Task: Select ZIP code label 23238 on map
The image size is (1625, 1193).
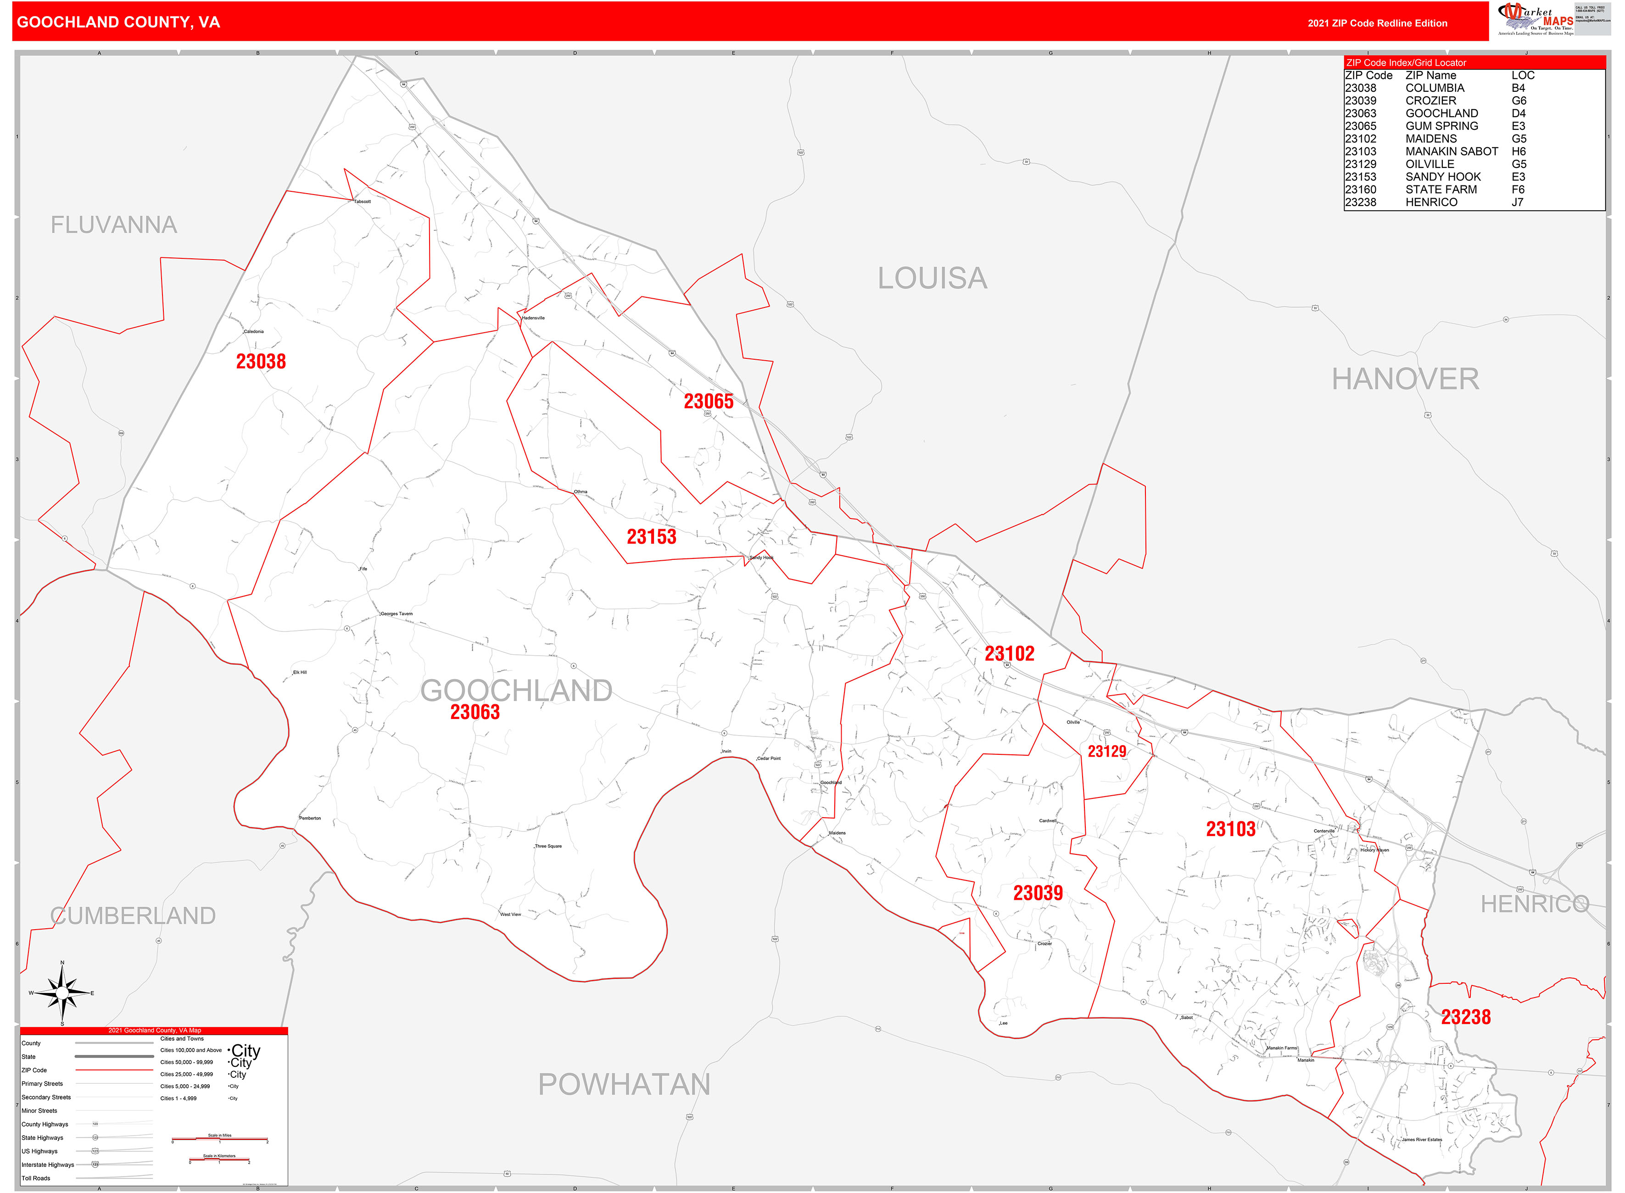Action: (1466, 1018)
